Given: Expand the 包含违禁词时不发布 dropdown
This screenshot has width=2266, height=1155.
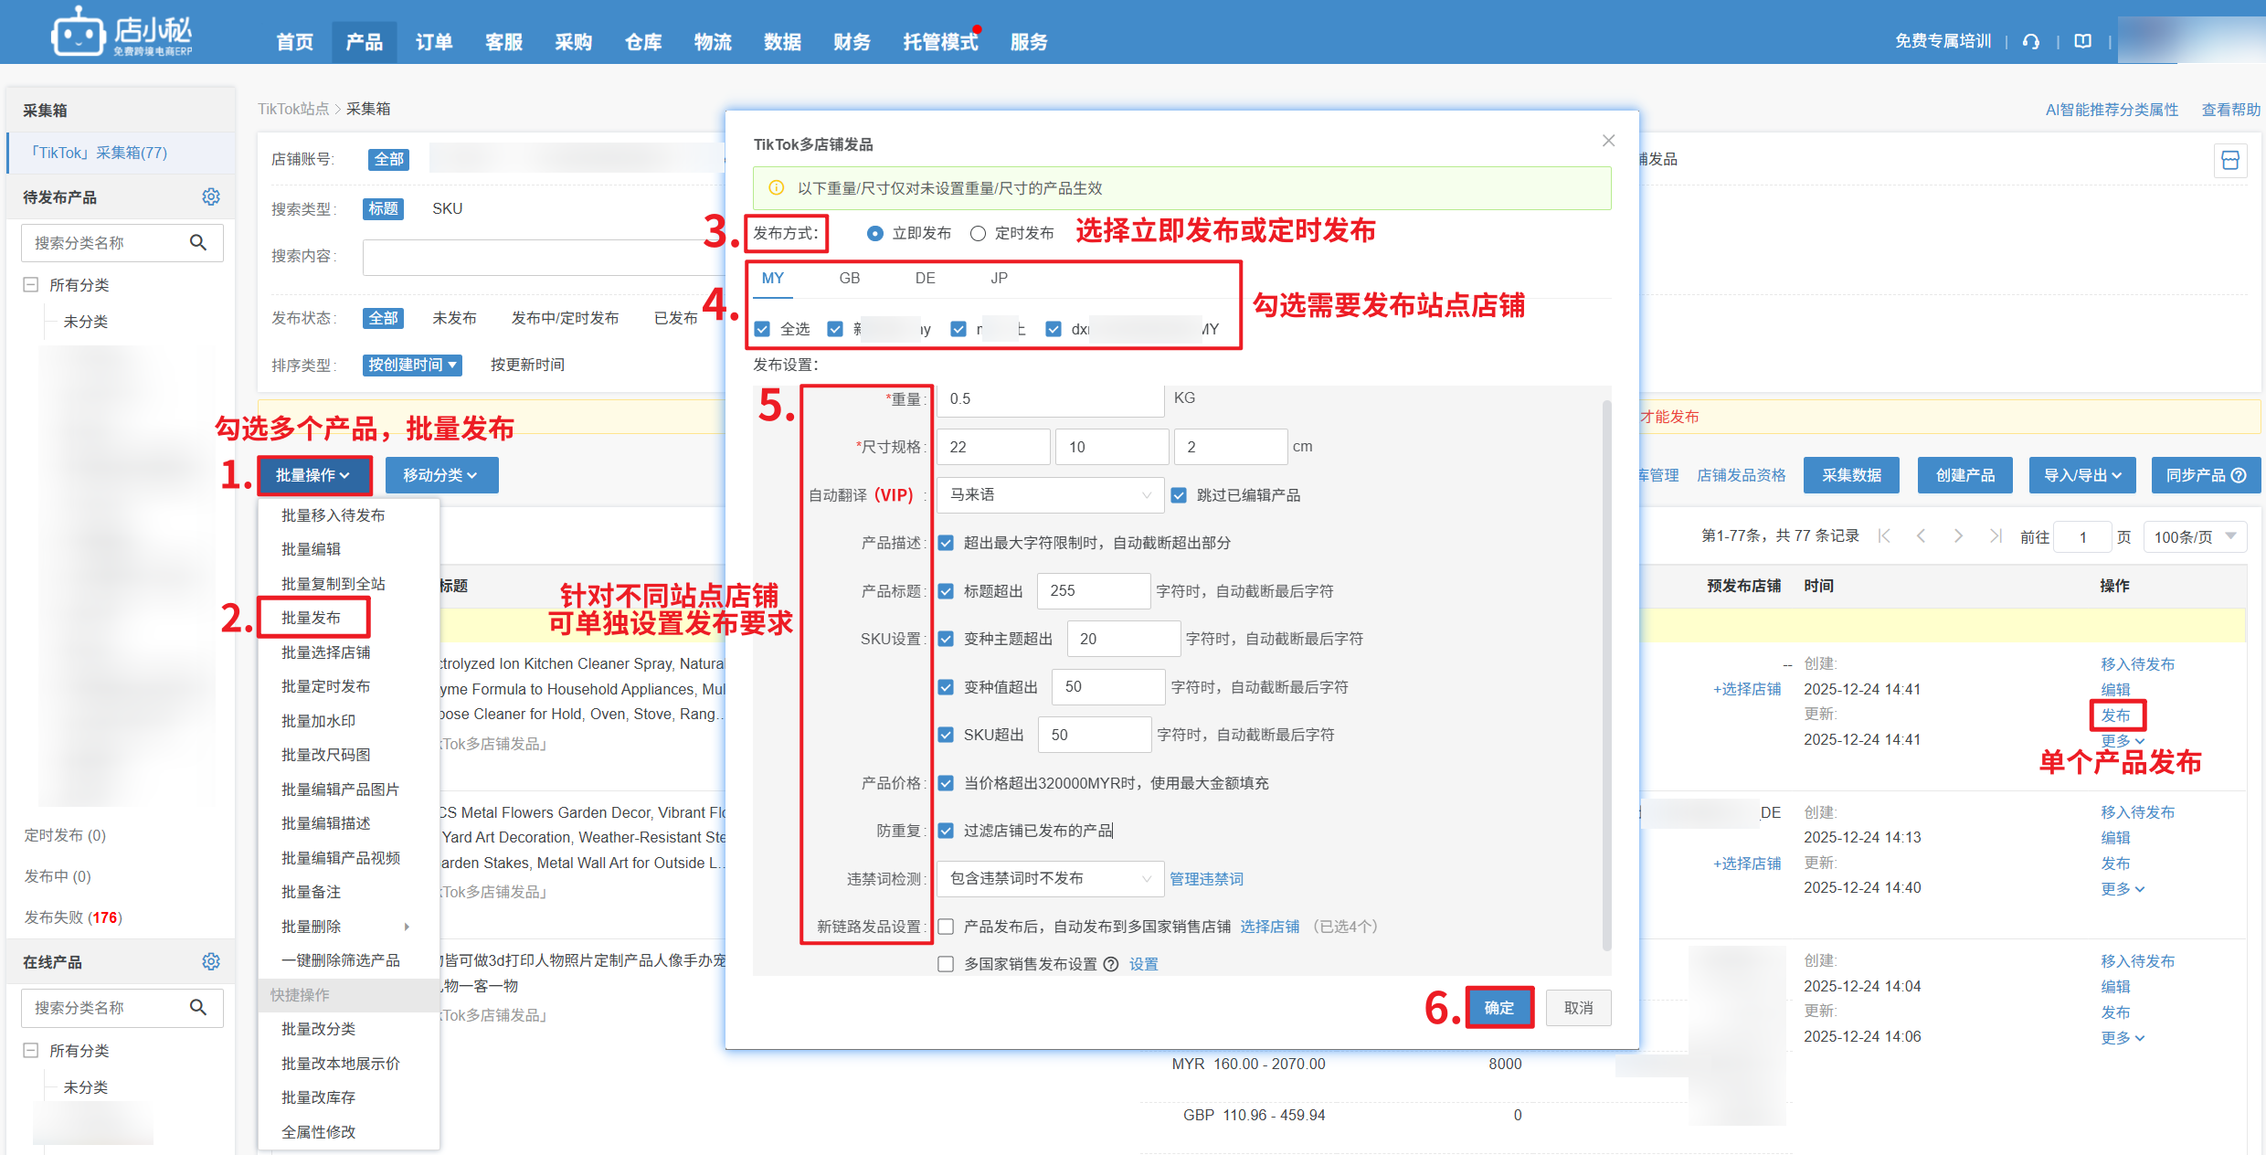Looking at the screenshot, I should [1050, 879].
